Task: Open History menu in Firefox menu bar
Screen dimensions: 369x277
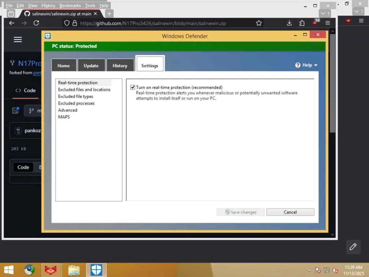Action: click(48, 5)
